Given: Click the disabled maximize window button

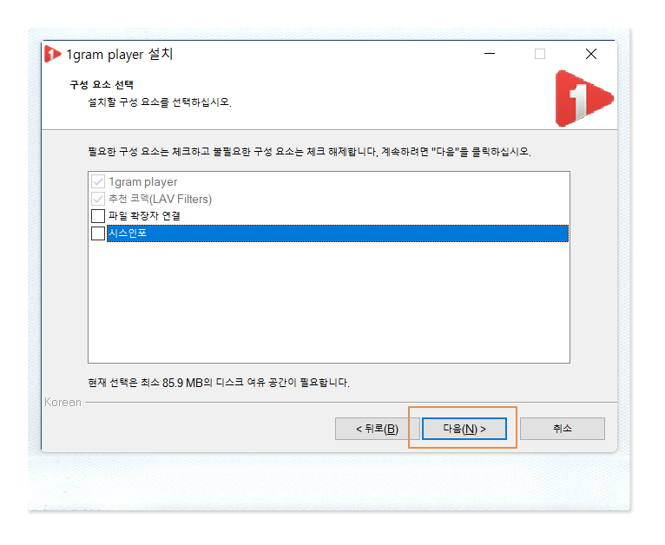Looking at the screenshot, I should click(540, 54).
